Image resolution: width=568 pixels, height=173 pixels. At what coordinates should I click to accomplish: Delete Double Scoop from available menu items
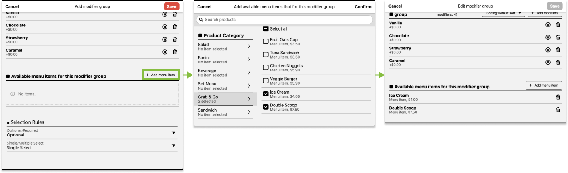pos(558,110)
